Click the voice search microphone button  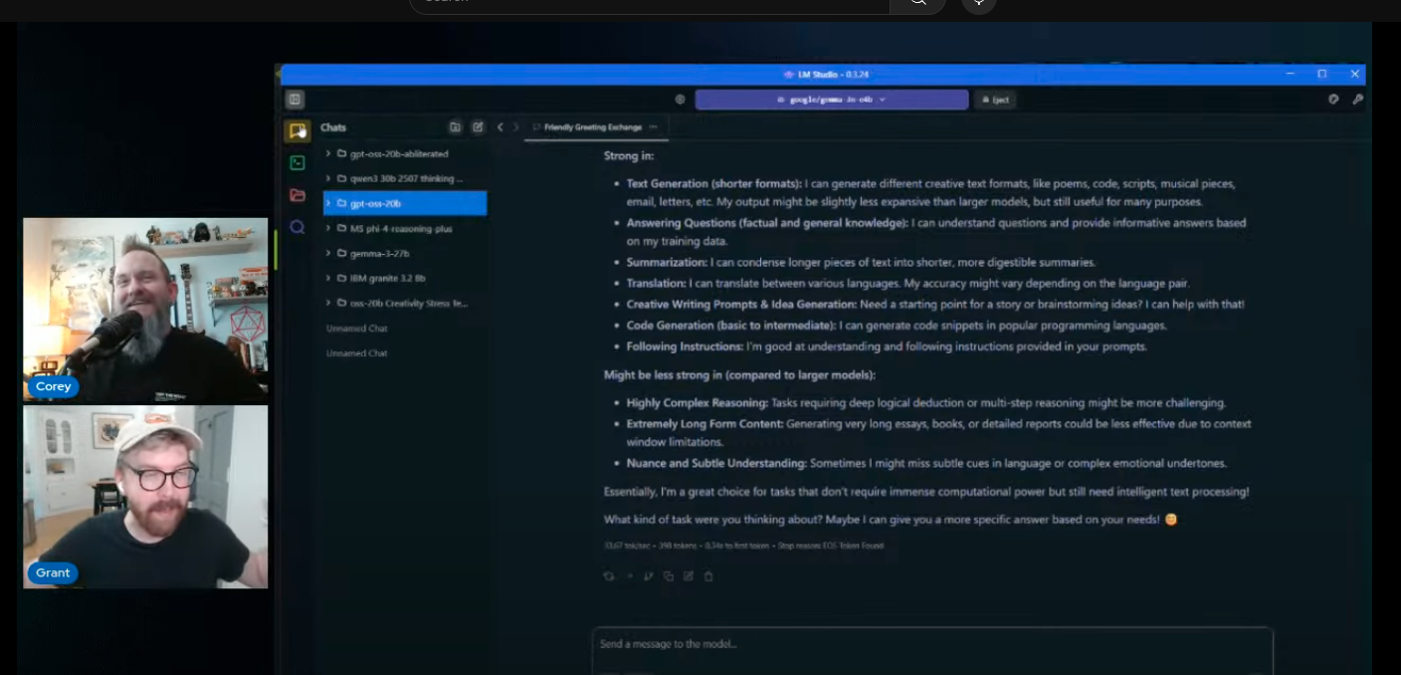978,4
